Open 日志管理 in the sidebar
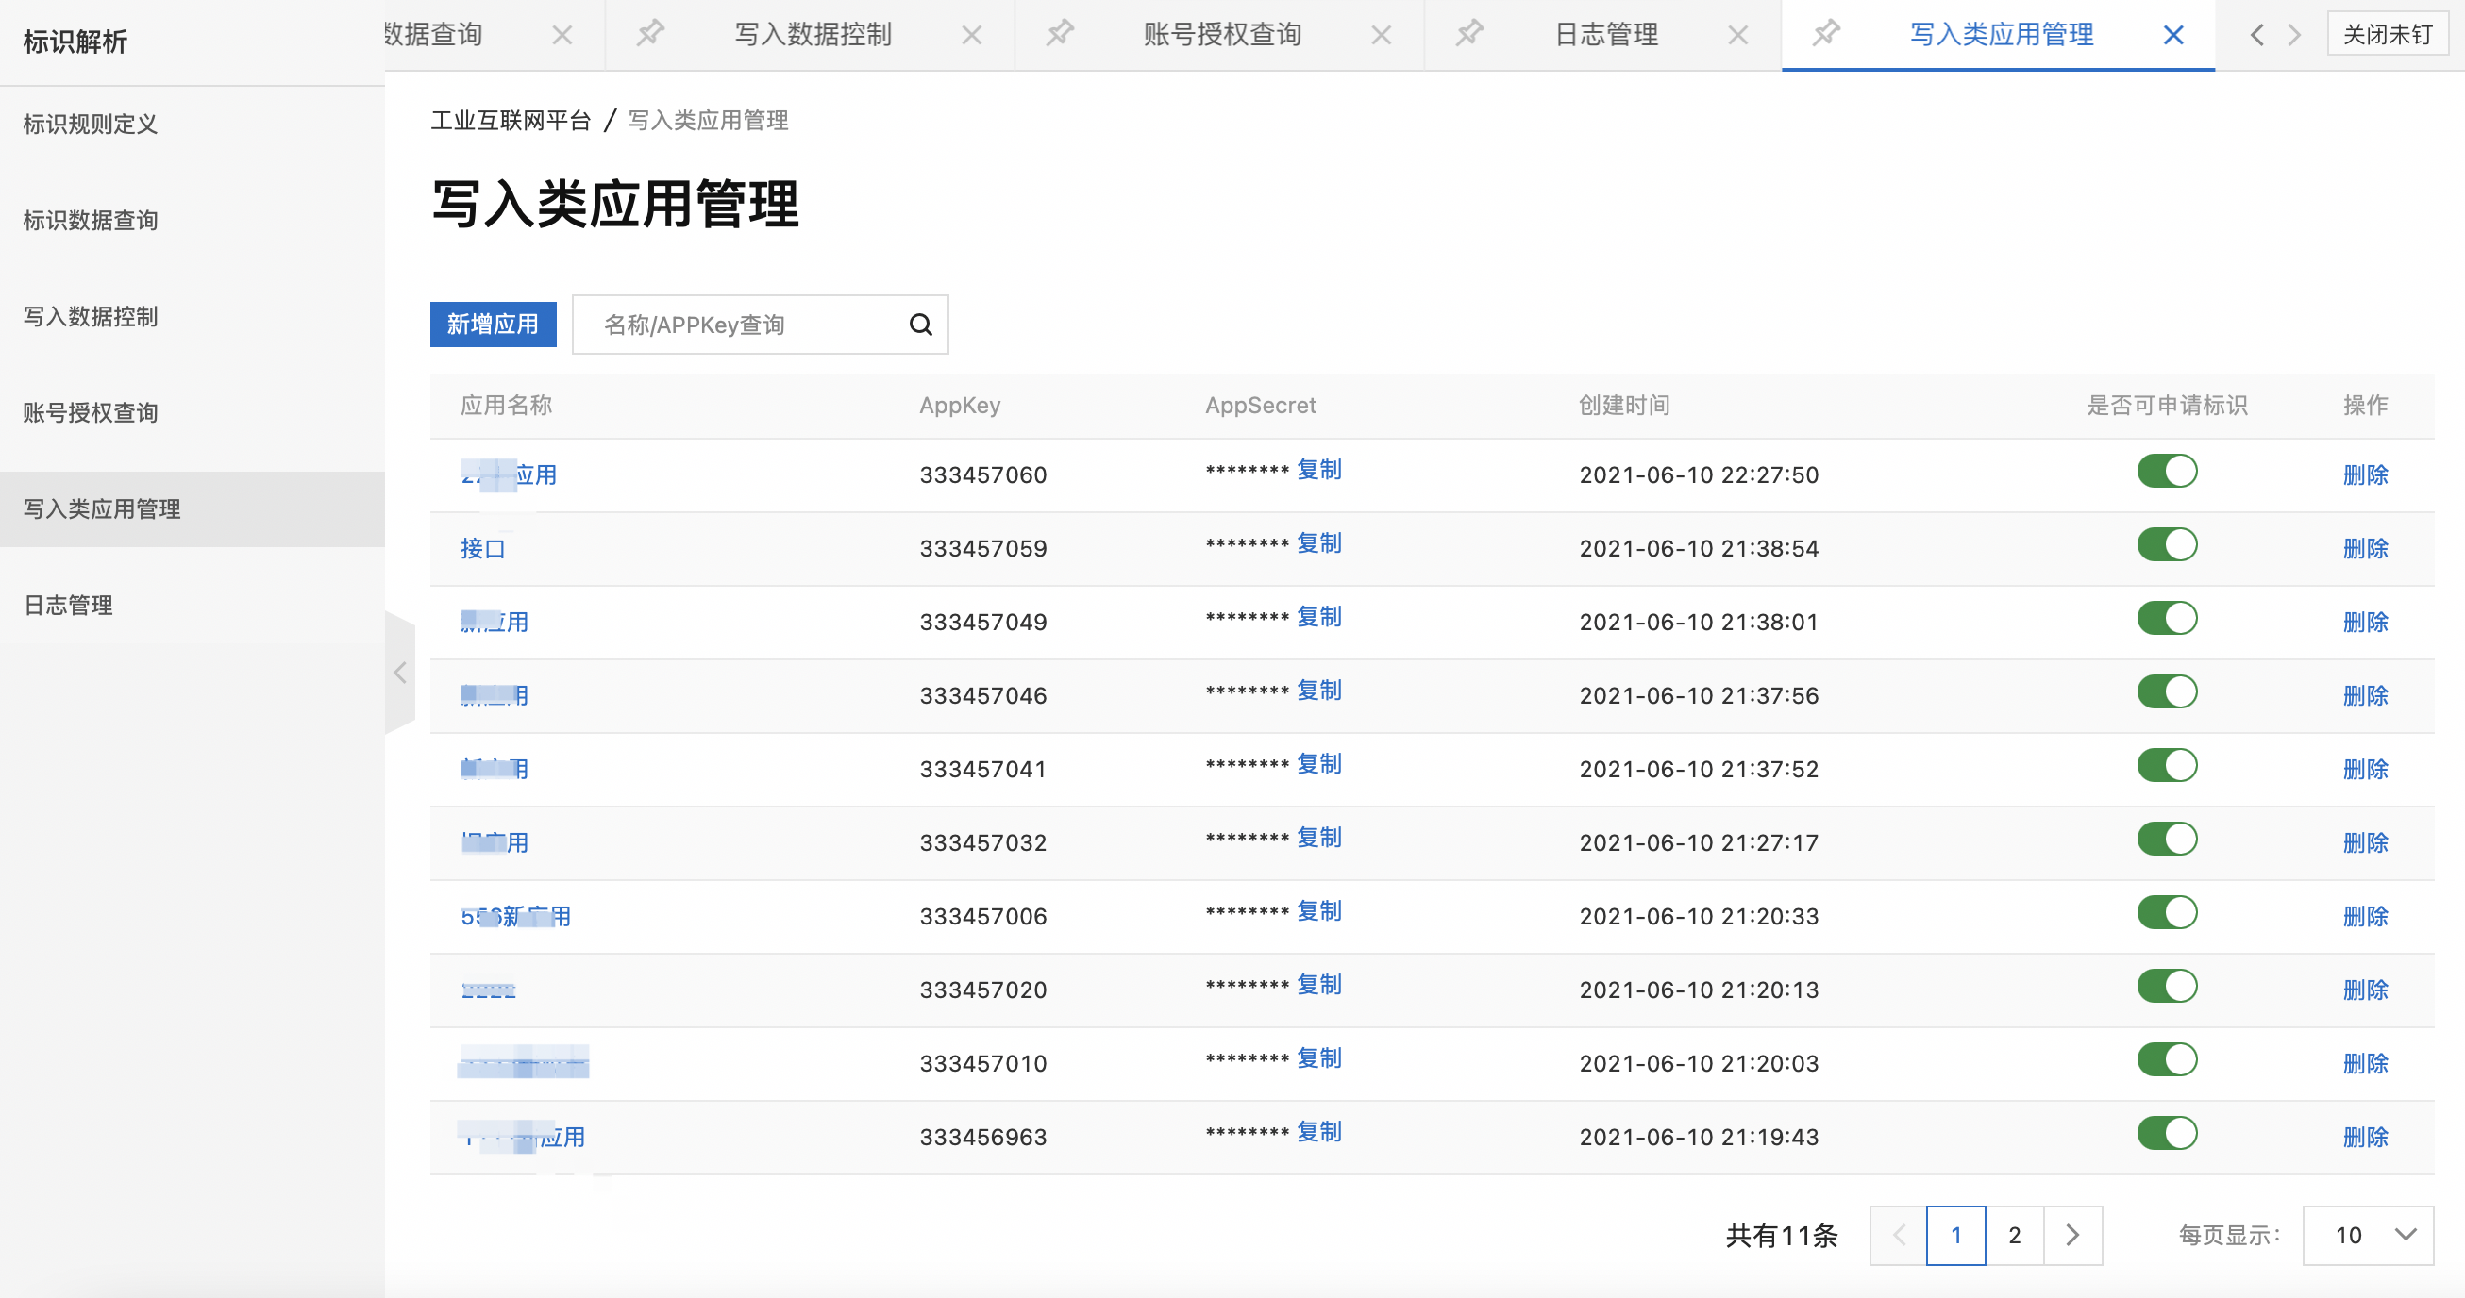Screen dimensions: 2465x1298 (192, 606)
